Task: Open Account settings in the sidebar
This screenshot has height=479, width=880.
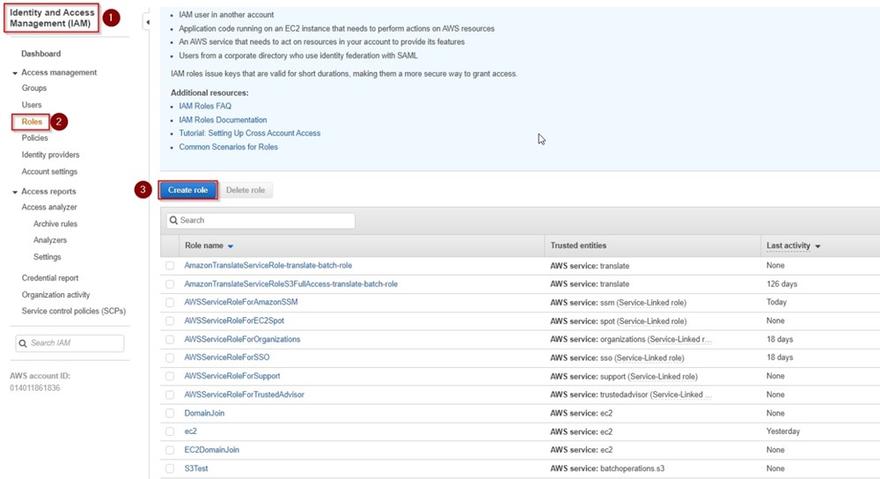Action: tap(49, 172)
